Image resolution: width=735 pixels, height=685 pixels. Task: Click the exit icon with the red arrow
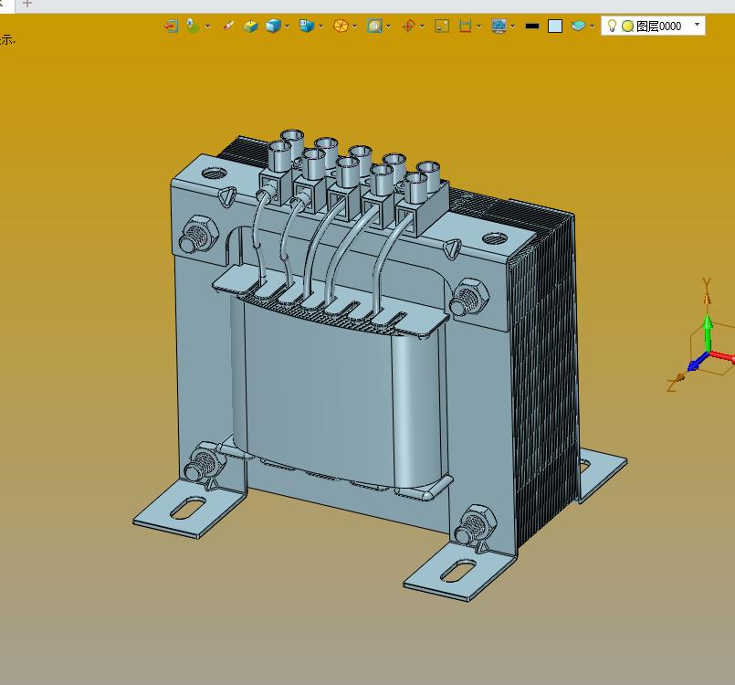(172, 26)
